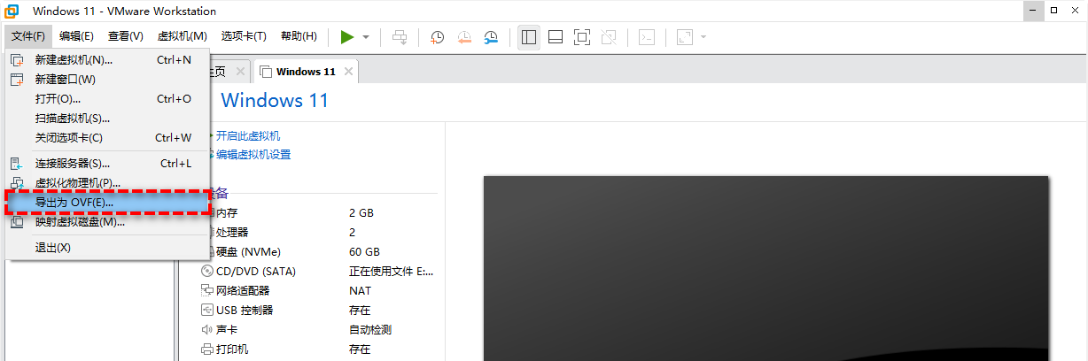The width and height of the screenshot is (1088, 361).
Task: Click the manage snapshots wrench icon
Action: tap(491, 37)
